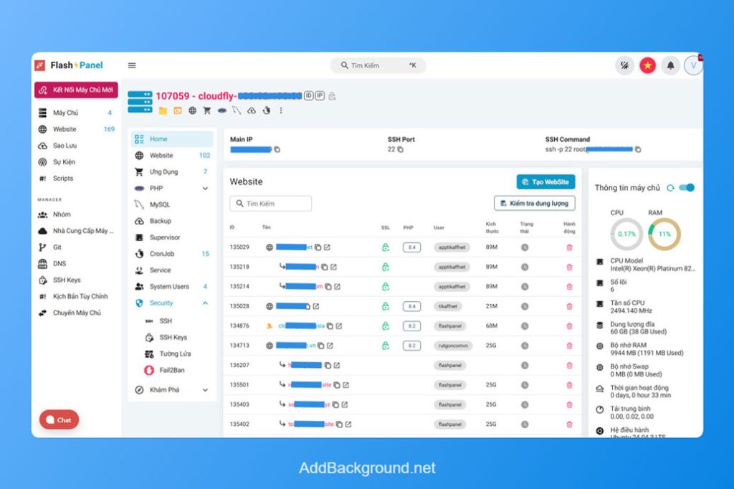Switch language using the Vietnam flag icon
734x489 pixels.
pos(647,65)
